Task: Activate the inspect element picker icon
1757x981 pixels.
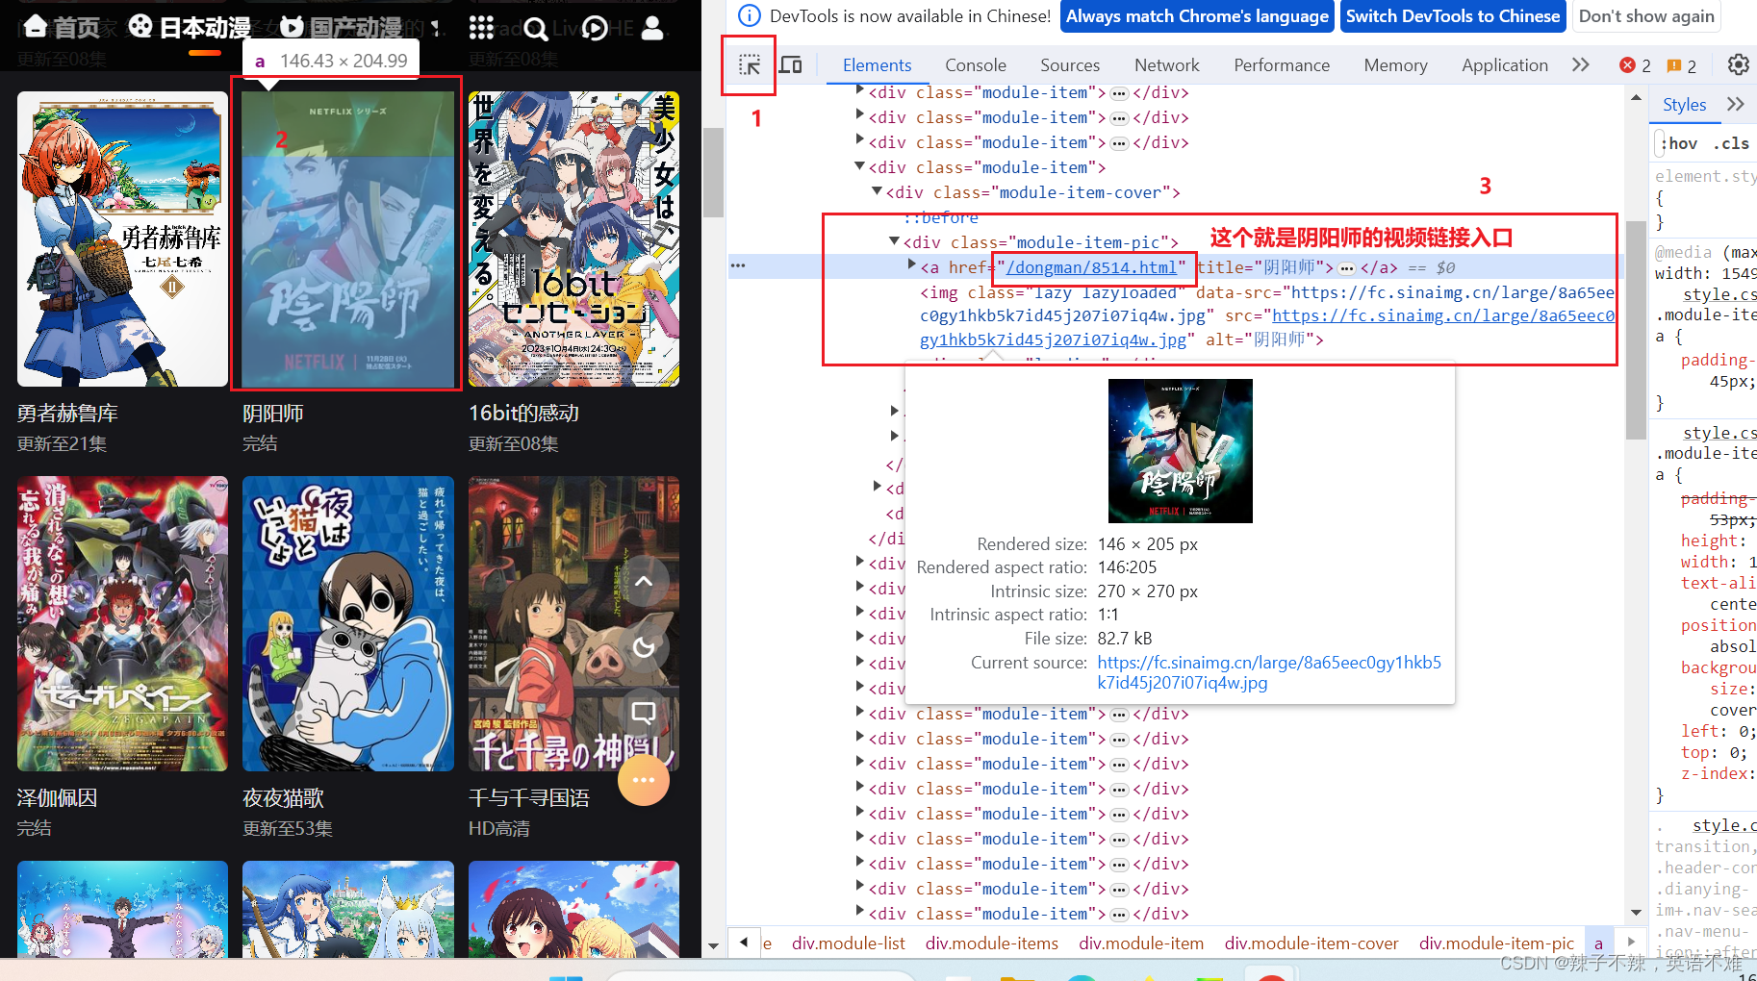Action: click(x=750, y=65)
